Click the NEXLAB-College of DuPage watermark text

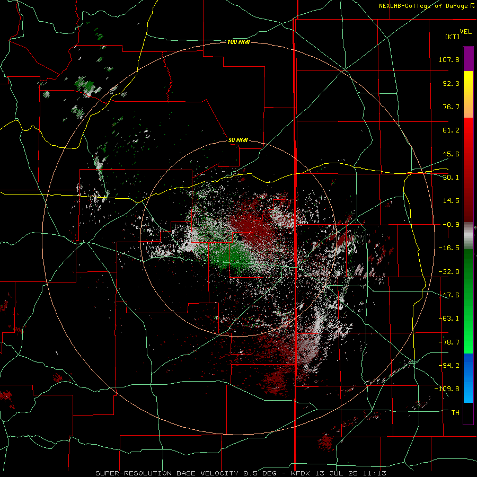click(426, 6)
